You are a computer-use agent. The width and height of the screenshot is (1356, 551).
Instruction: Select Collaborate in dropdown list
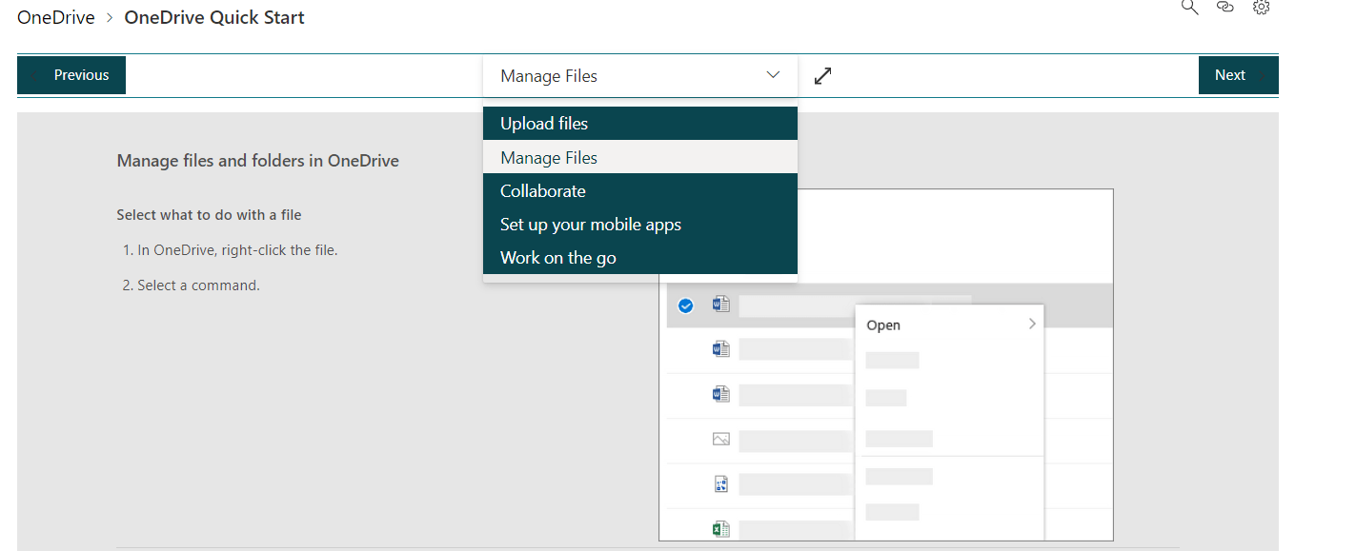[639, 191]
